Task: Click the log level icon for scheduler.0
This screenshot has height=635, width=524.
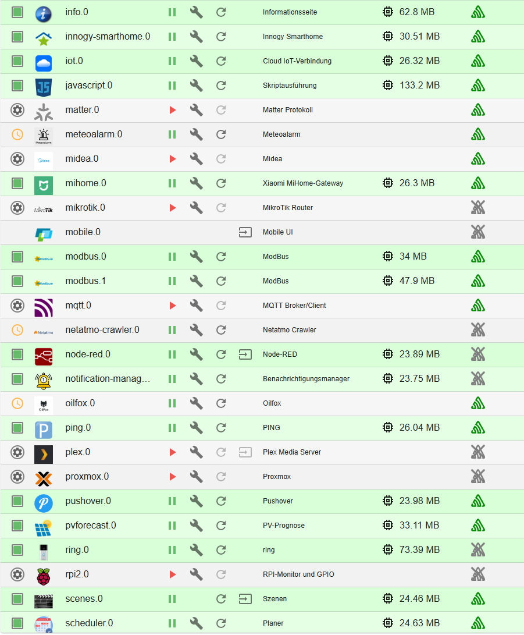Action: [x=478, y=622]
